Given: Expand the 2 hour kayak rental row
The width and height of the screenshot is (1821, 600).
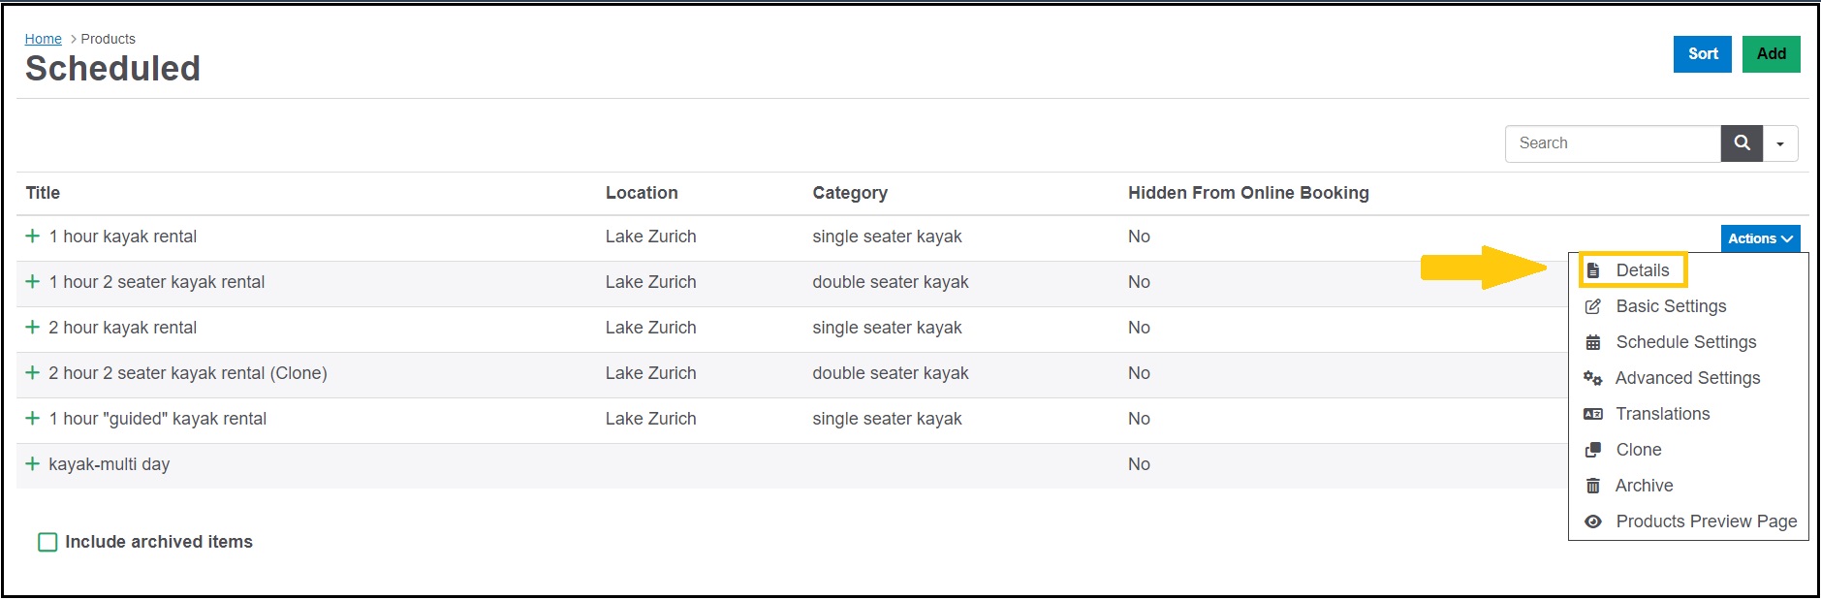Looking at the screenshot, I should tap(33, 328).
